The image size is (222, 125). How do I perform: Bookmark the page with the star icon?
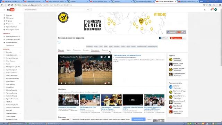point(207,5)
